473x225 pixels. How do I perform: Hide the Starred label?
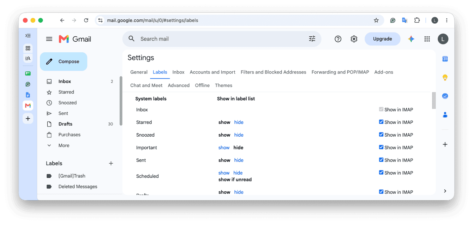(239, 122)
